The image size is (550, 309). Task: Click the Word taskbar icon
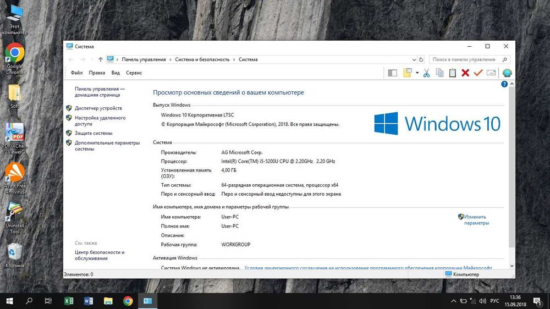(x=89, y=301)
